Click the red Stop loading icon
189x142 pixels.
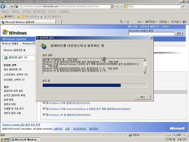(121, 7)
